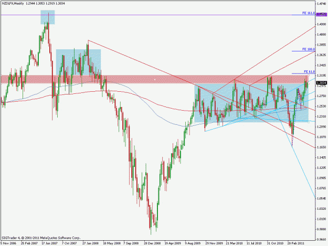Screen dimensions: 328x246
Task: Click the 1.1650 price axis label
Action: 322,147
